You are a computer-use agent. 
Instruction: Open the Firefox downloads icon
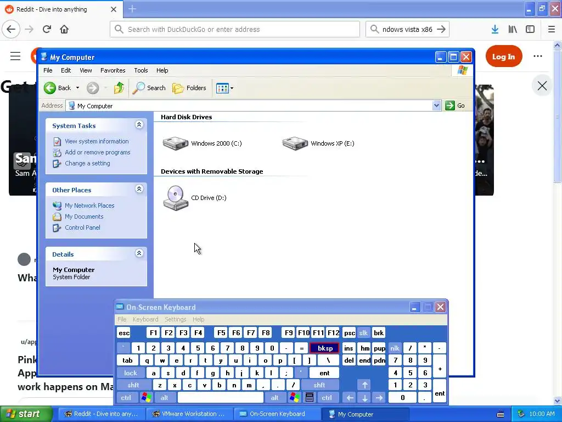pos(495,29)
